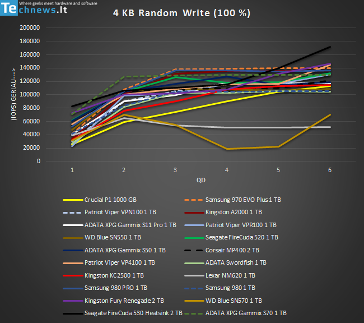Select the Samsung 970 EVO Plus 1 TB legend entry
Image resolution: width=364 pixels, height=323 pixels.
pos(232,200)
